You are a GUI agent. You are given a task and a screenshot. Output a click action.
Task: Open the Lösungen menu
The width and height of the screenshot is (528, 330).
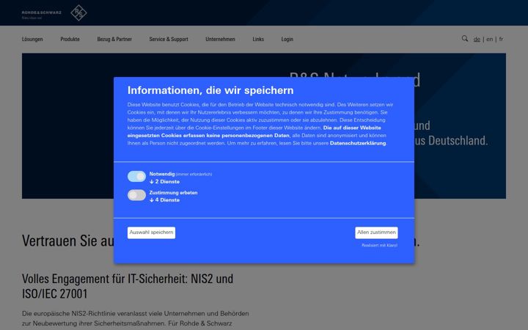point(32,39)
